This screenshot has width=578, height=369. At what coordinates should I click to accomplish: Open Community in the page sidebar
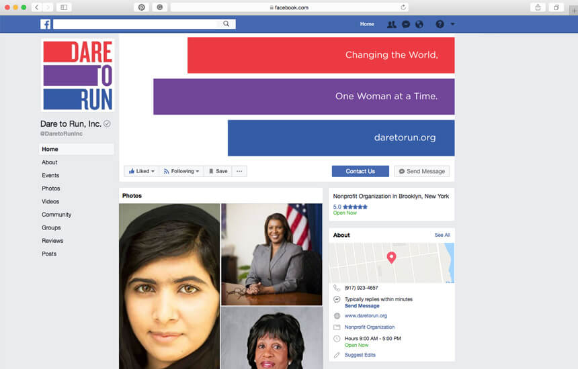point(56,215)
